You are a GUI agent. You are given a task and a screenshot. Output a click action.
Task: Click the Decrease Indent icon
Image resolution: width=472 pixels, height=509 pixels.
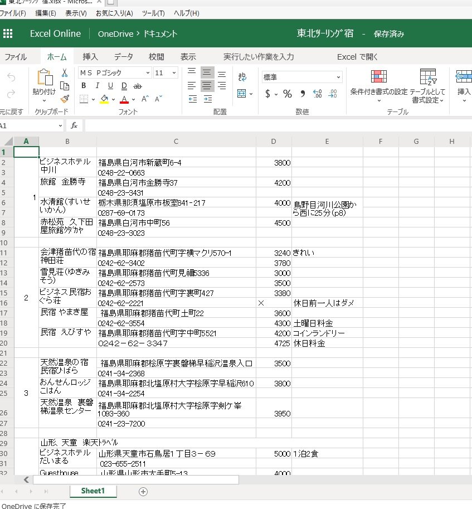[x=193, y=99]
